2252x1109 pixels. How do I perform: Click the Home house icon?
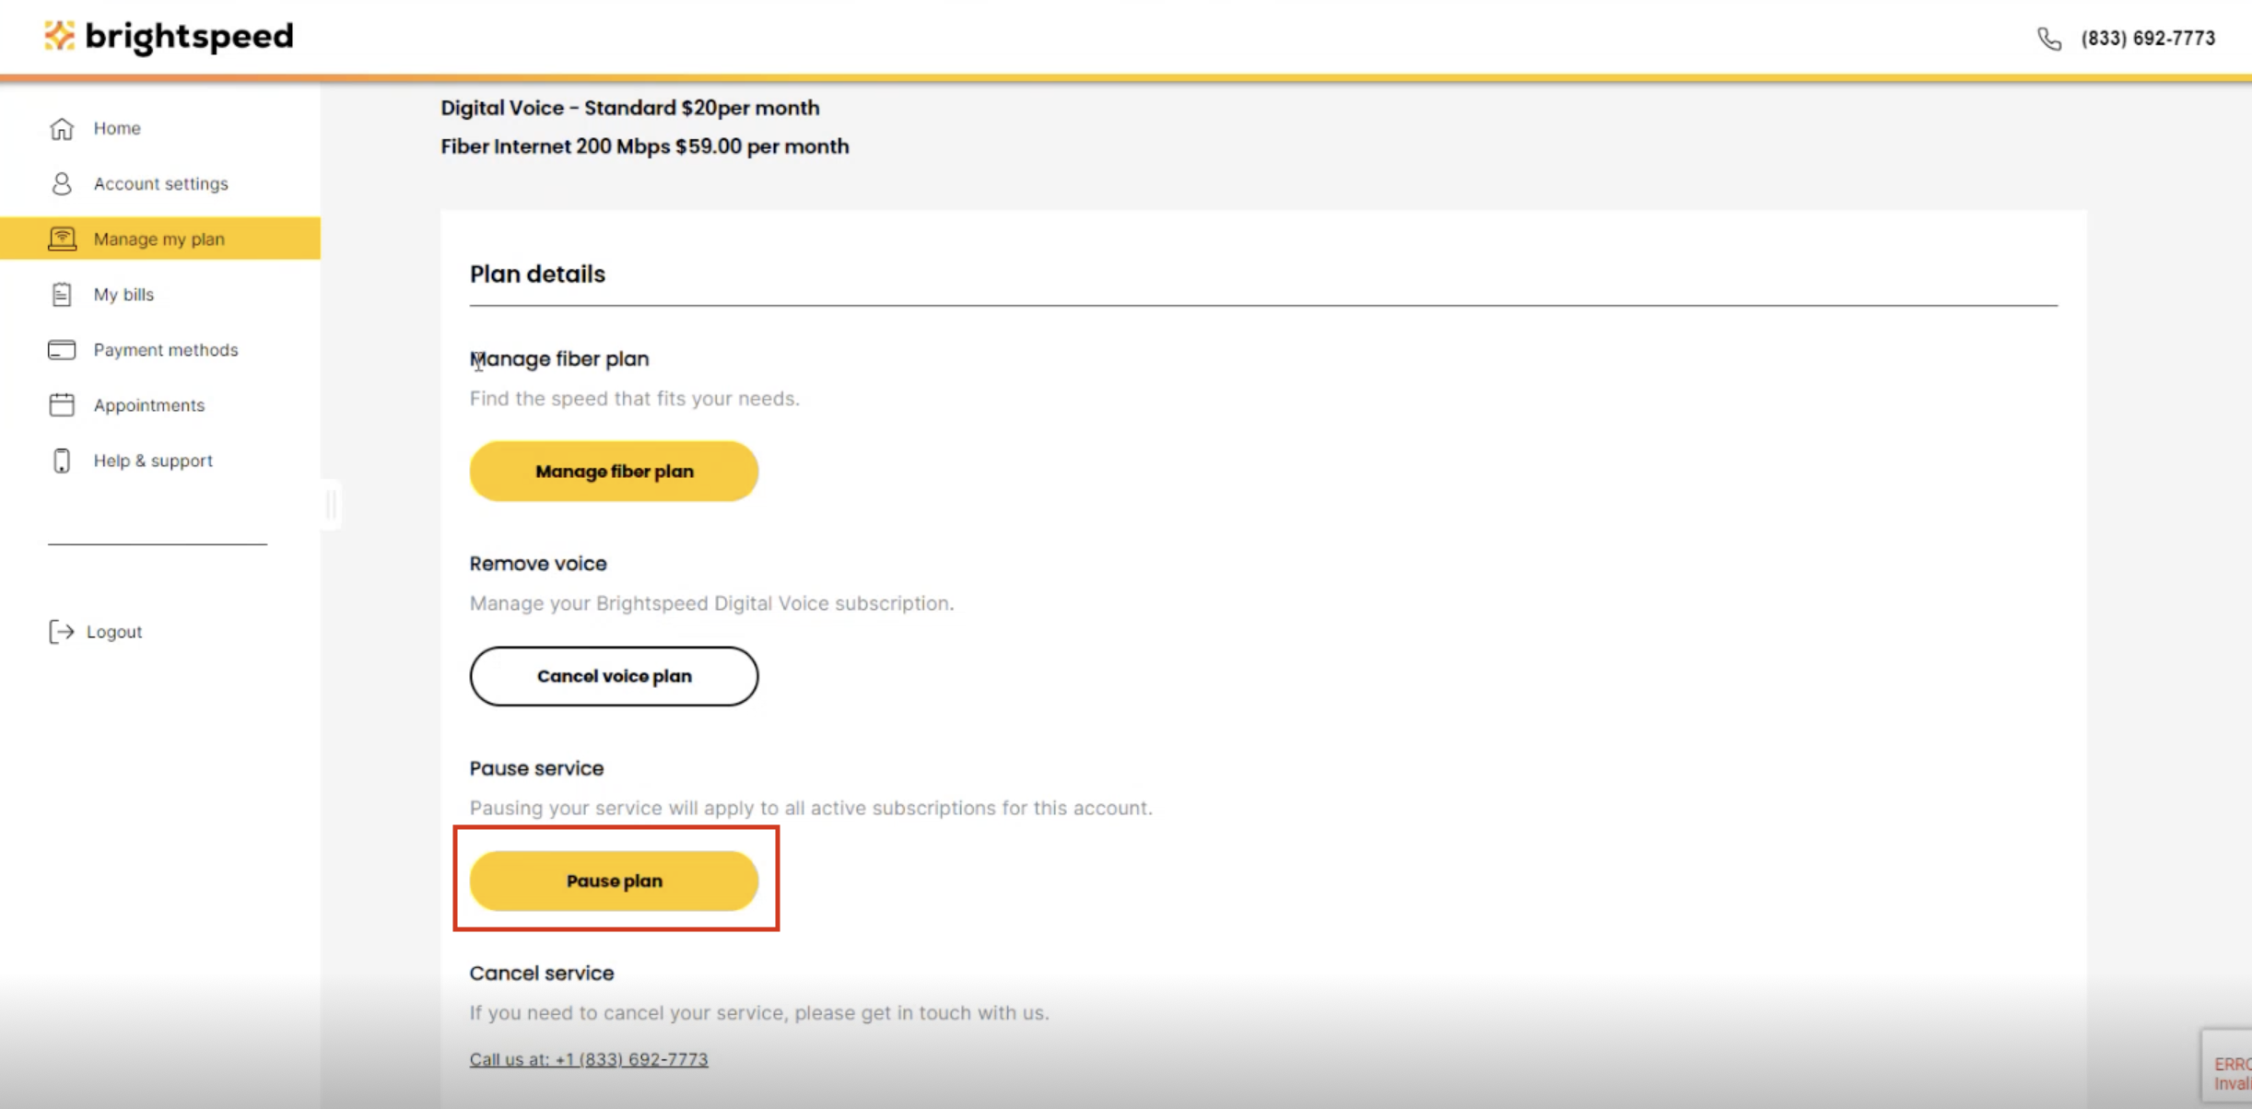coord(62,128)
